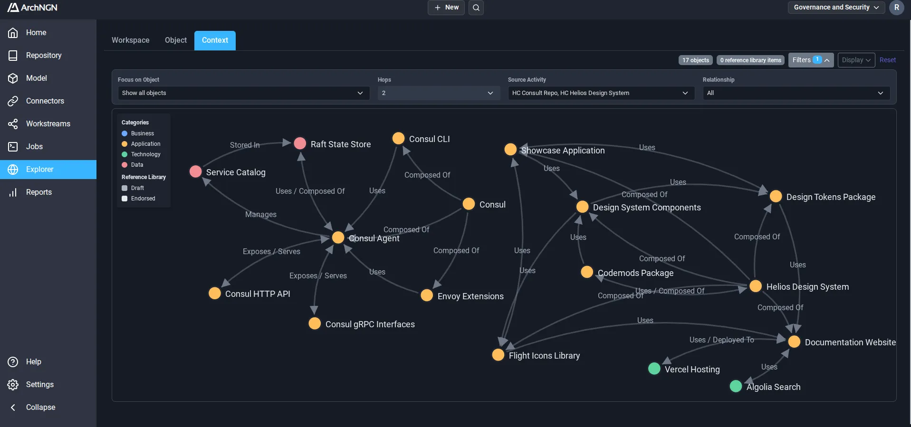Open the Governance and Security workspace switcher
911x427 pixels.
tap(836, 8)
